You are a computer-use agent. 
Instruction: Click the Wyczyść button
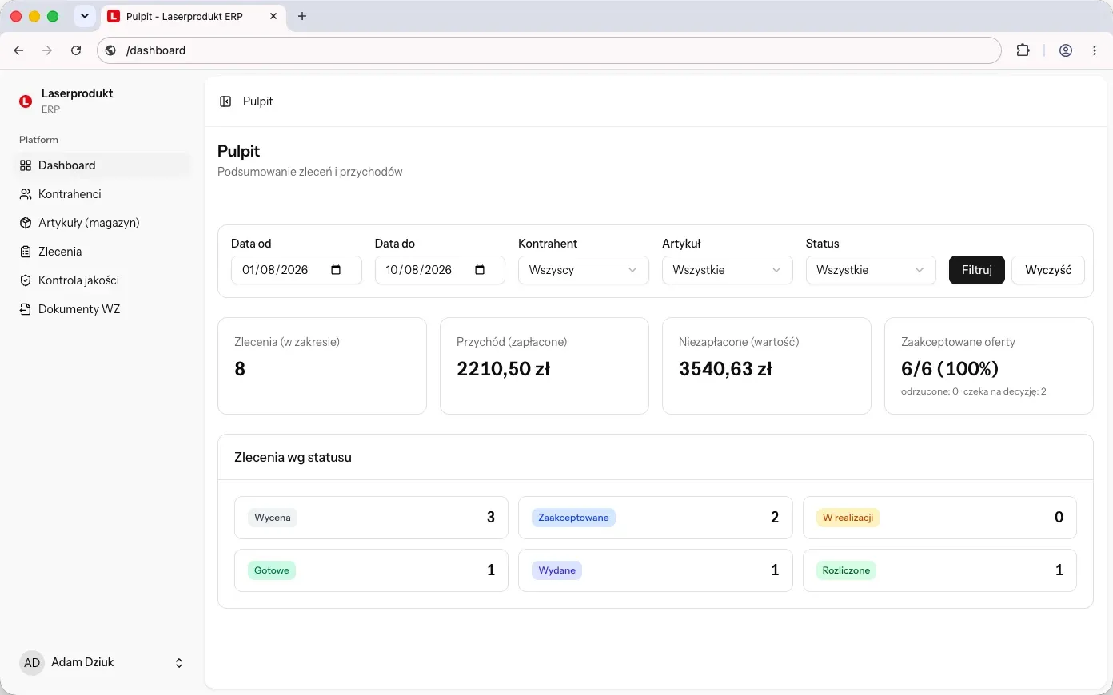point(1048,270)
